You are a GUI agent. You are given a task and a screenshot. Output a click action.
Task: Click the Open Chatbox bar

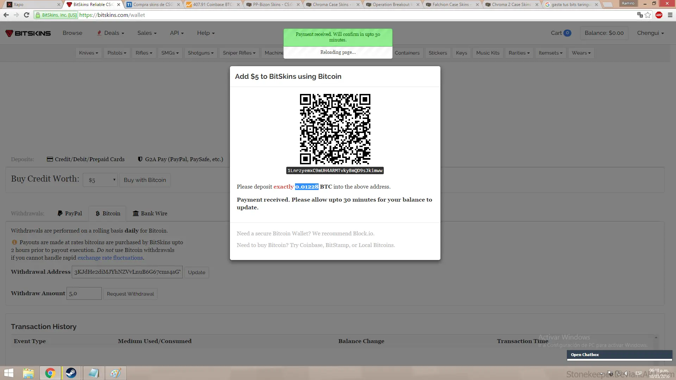tap(619, 355)
